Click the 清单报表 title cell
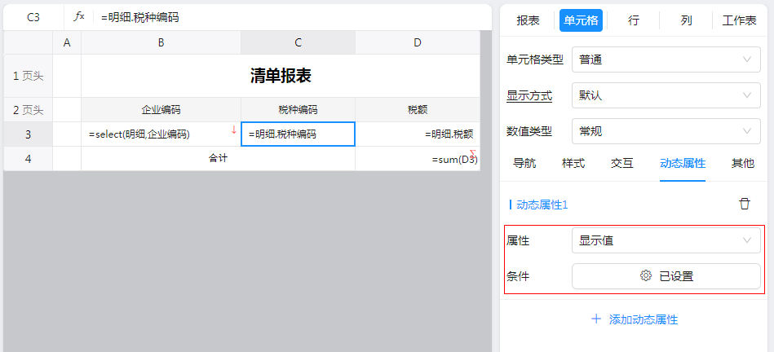This screenshot has height=352, width=774. tap(281, 76)
